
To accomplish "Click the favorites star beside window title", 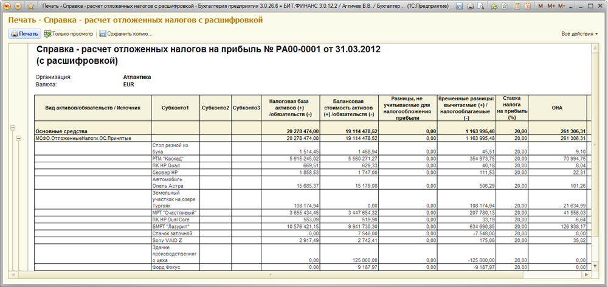I will point(29,6).
